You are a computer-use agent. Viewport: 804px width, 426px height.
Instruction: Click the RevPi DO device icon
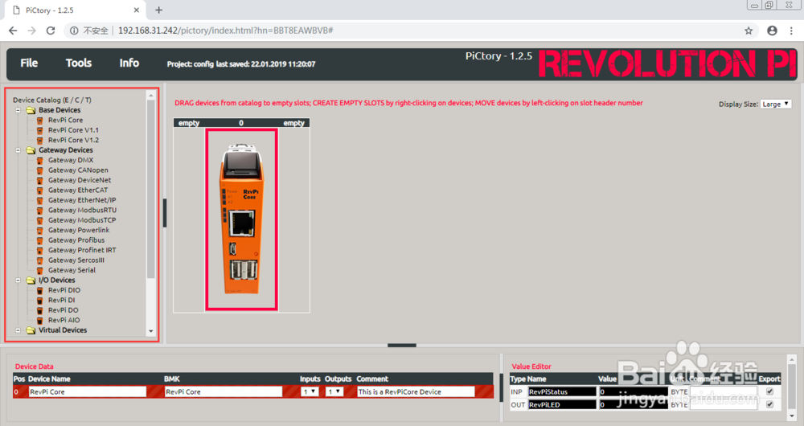pos(39,310)
